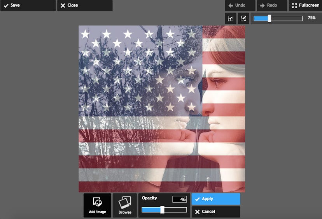
Task: Click the 75% zoom level readout
Action: click(x=311, y=18)
